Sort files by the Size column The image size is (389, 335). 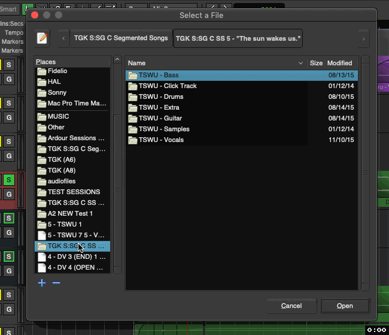(316, 63)
